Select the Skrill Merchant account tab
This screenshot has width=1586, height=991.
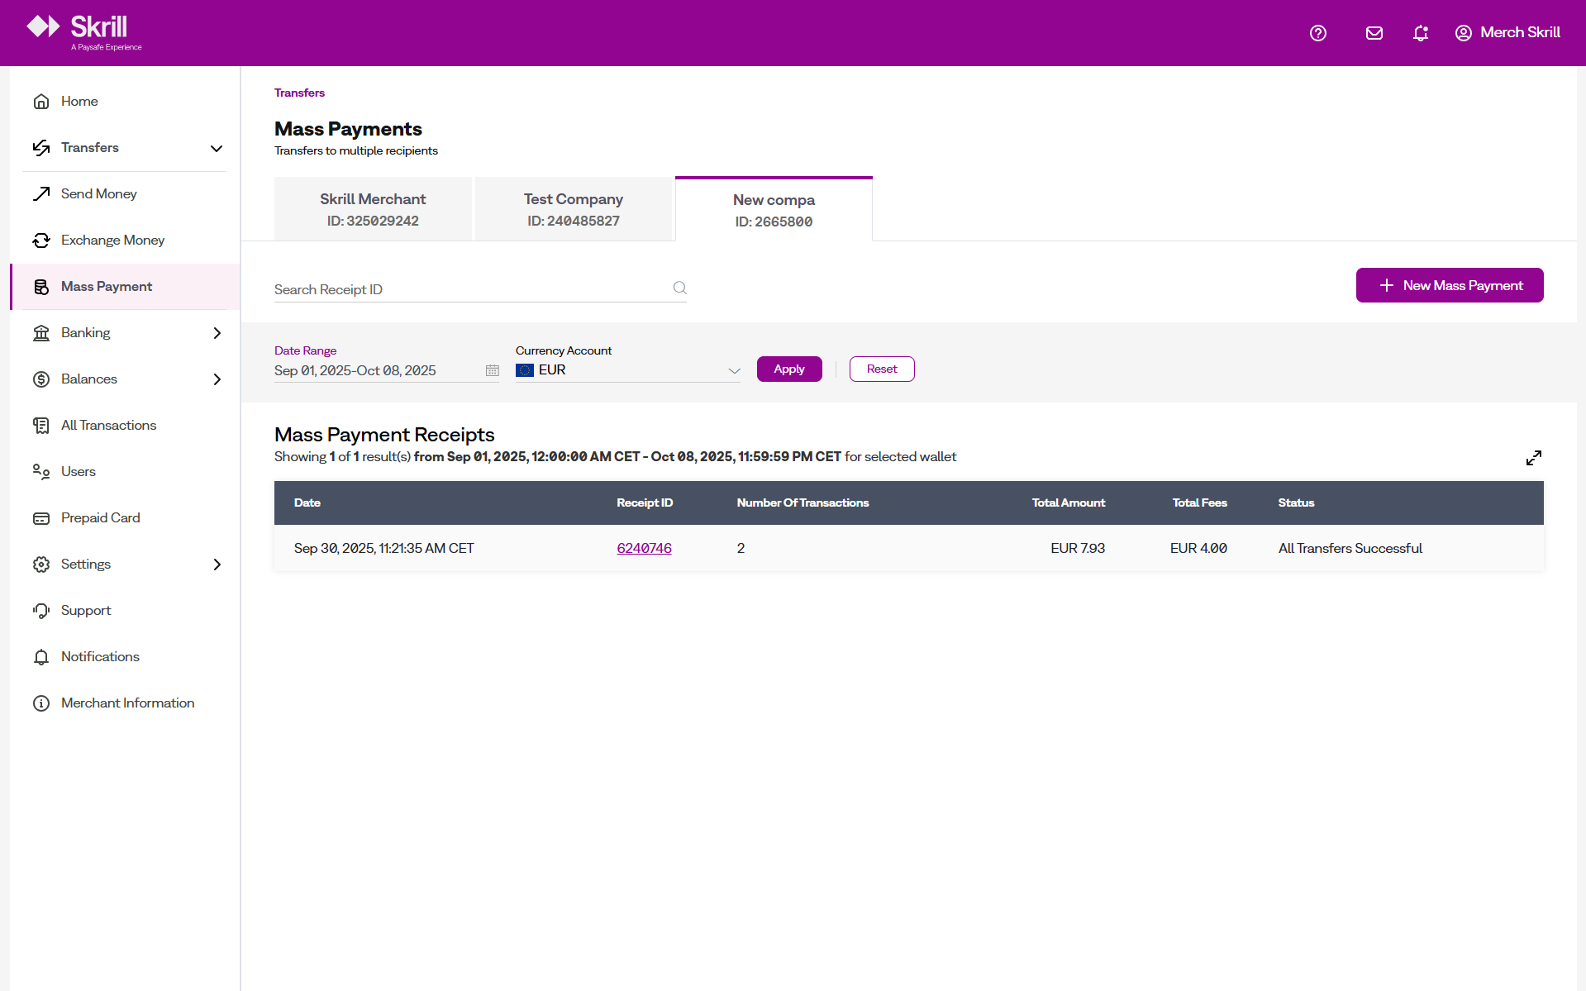[x=373, y=208]
